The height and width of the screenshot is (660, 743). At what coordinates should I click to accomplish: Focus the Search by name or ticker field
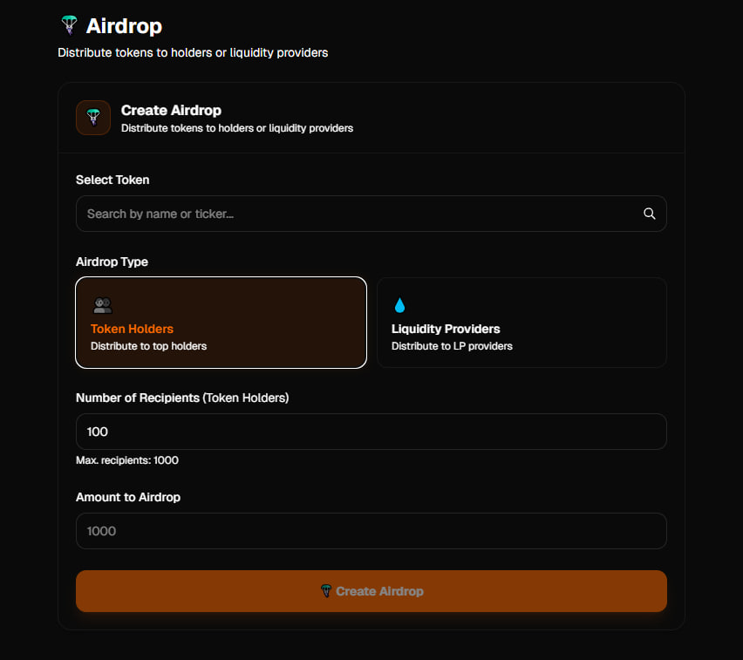tap(371, 214)
